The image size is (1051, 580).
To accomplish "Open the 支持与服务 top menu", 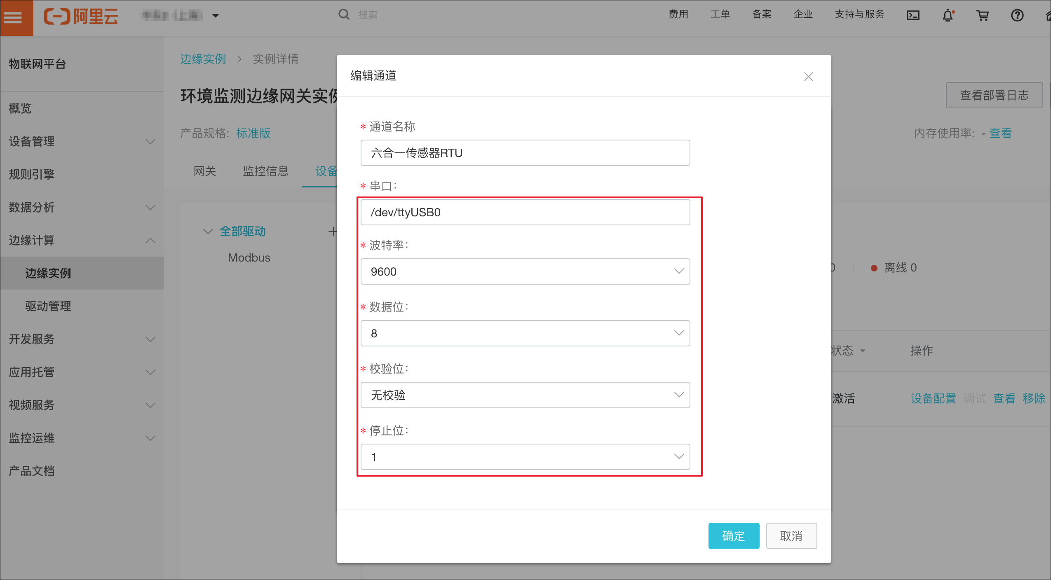I will 860,14.
